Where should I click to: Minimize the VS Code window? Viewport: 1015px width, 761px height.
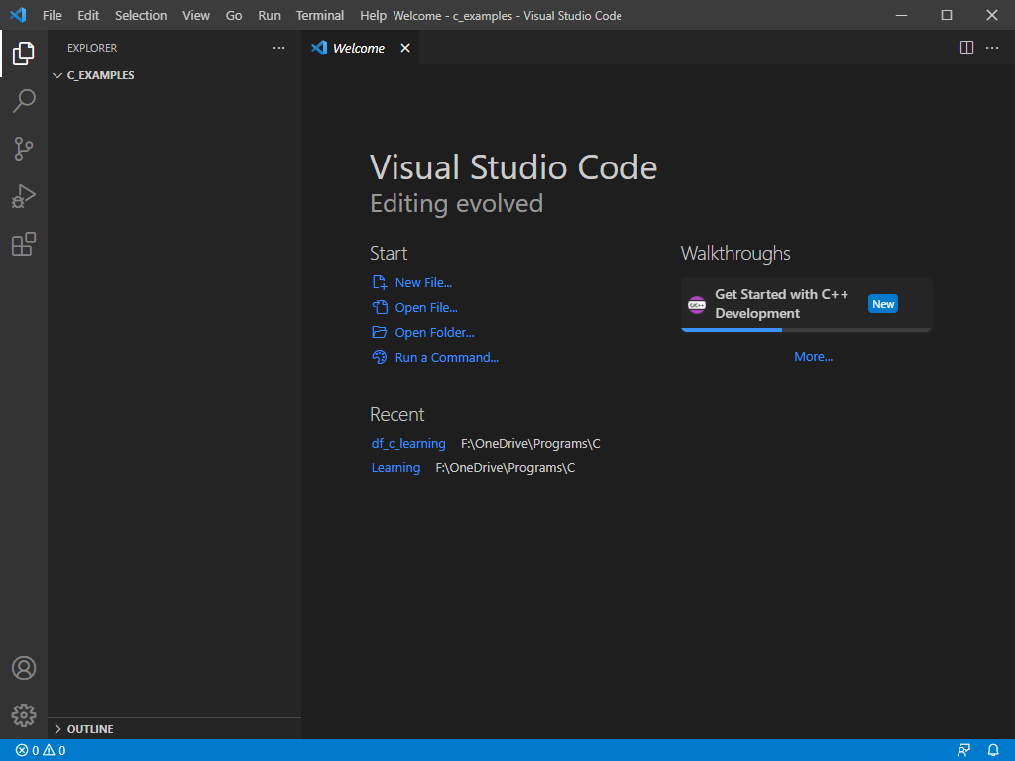[x=901, y=15]
